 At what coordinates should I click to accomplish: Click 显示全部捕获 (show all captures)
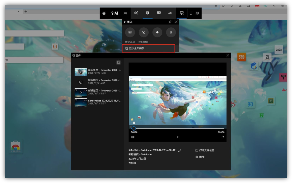(x=148, y=48)
